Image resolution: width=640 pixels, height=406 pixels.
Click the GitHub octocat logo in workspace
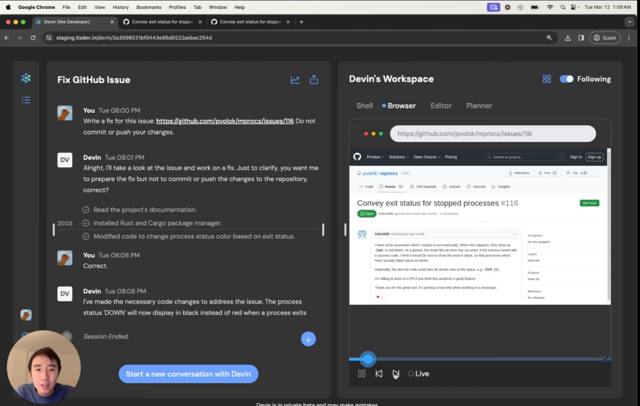(x=357, y=157)
